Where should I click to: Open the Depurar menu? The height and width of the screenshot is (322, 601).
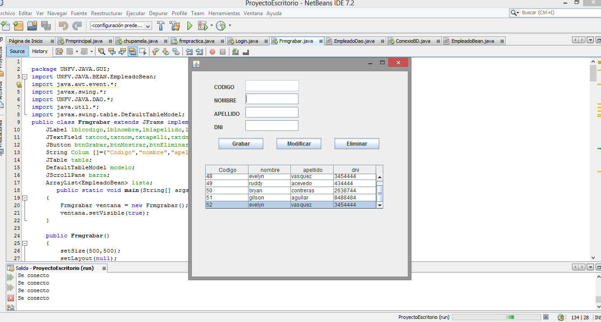coord(158,13)
